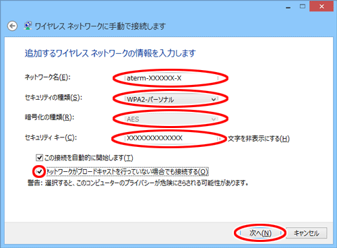The height and width of the screenshot is (248, 337).
Task: Click the ネットワーク名(E): label
Action: 47,77
